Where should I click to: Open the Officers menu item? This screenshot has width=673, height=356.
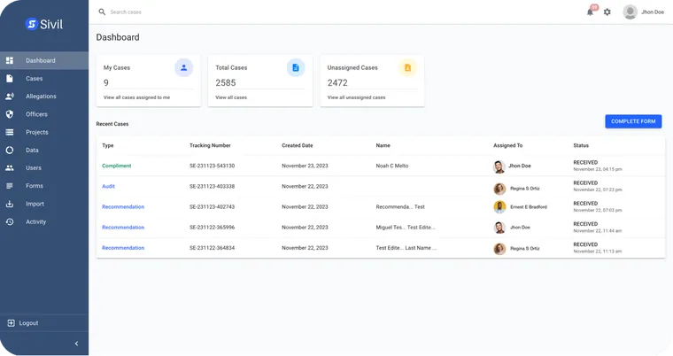tap(44, 114)
